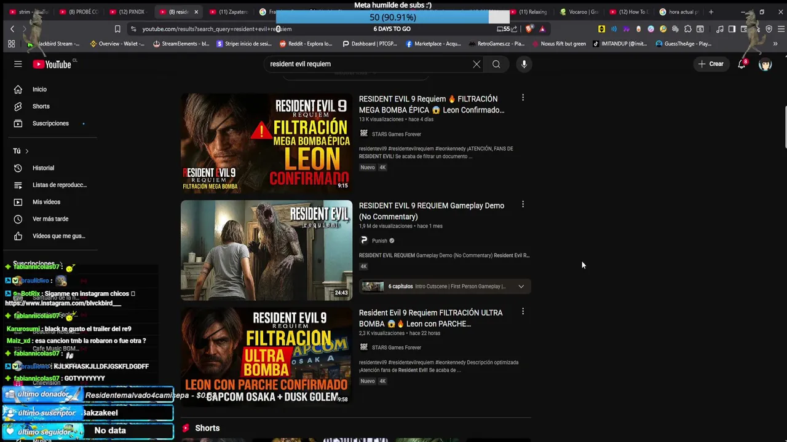Open the Leon con parche video thumbnail
This screenshot has width=787, height=442.
point(266,357)
